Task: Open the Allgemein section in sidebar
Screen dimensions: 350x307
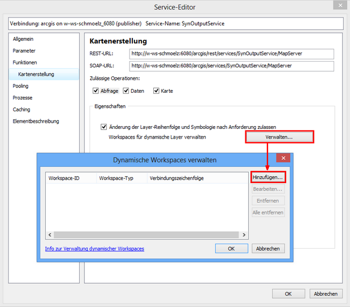Action: tap(23, 39)
